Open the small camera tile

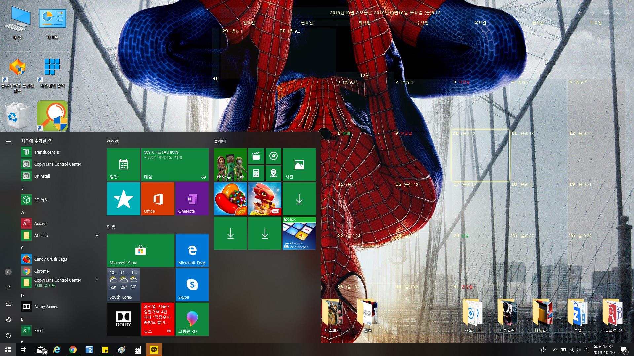[x=274, y=173]
